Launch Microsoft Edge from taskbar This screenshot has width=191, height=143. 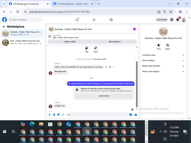tap(32, 124)
